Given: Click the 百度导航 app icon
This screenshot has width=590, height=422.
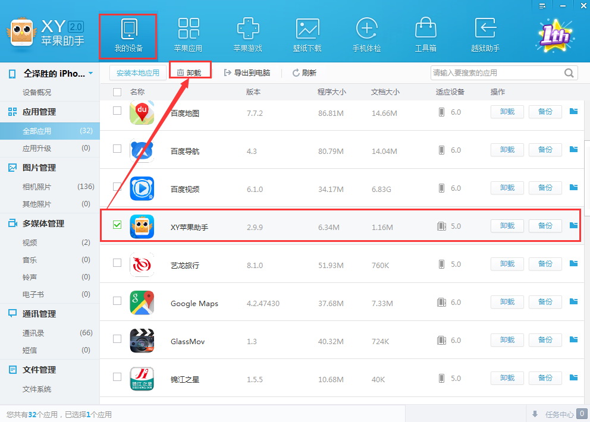Looking at the screenshot, I should (x=142, y=150).
